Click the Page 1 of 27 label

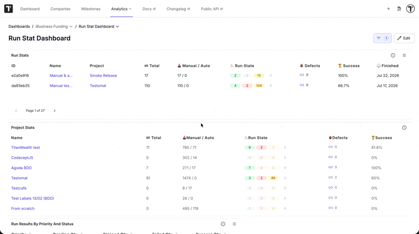tap(35, 111)
